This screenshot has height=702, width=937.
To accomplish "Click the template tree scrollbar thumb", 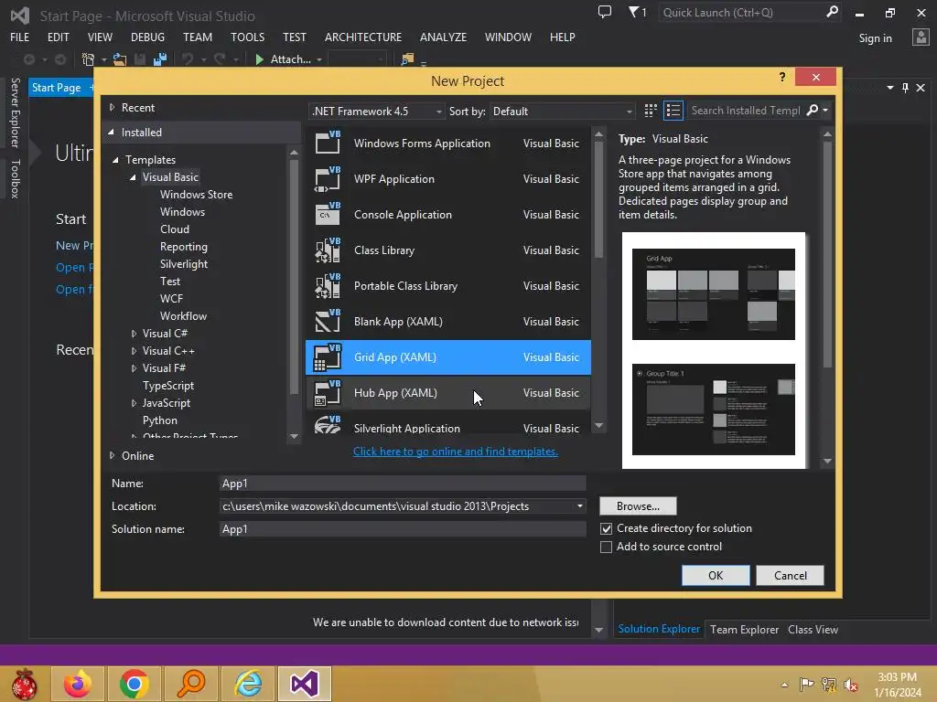I will pyautogui.click(x=294, y=276).
